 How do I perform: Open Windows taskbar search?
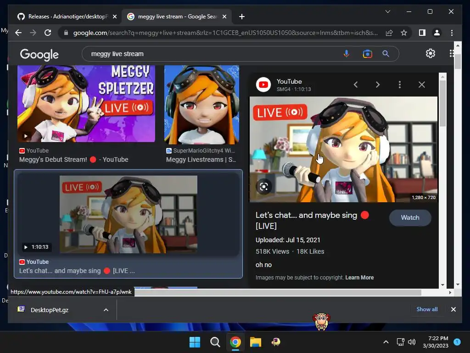(x=215, y=342)
